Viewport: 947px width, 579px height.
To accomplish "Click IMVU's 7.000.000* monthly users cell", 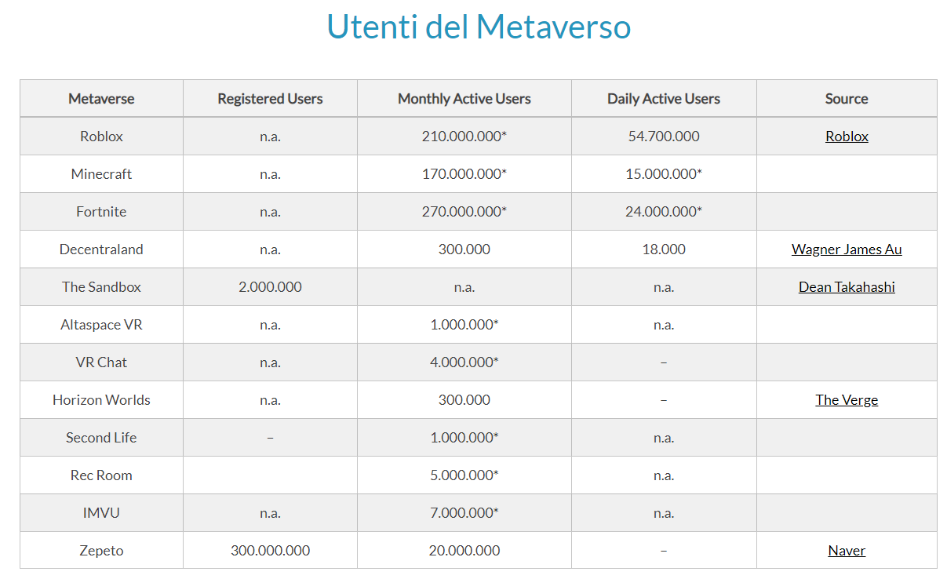I will (x=464, y=513).
